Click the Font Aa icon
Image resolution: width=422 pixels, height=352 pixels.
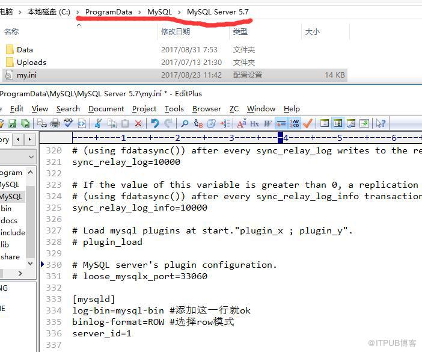pos(242,123)
